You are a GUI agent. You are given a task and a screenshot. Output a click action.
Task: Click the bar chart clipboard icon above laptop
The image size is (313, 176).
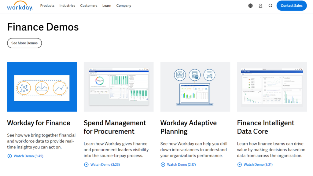pyautogui.click(x=209, y=75)
